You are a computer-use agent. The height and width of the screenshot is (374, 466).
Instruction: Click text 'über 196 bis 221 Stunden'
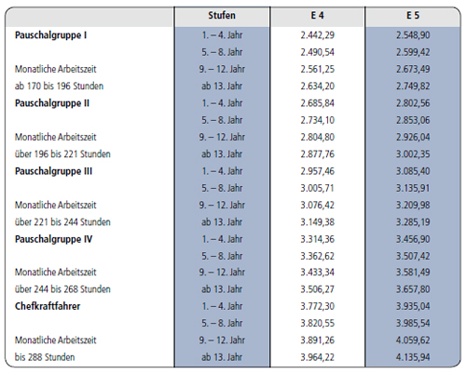pos(62,154)
